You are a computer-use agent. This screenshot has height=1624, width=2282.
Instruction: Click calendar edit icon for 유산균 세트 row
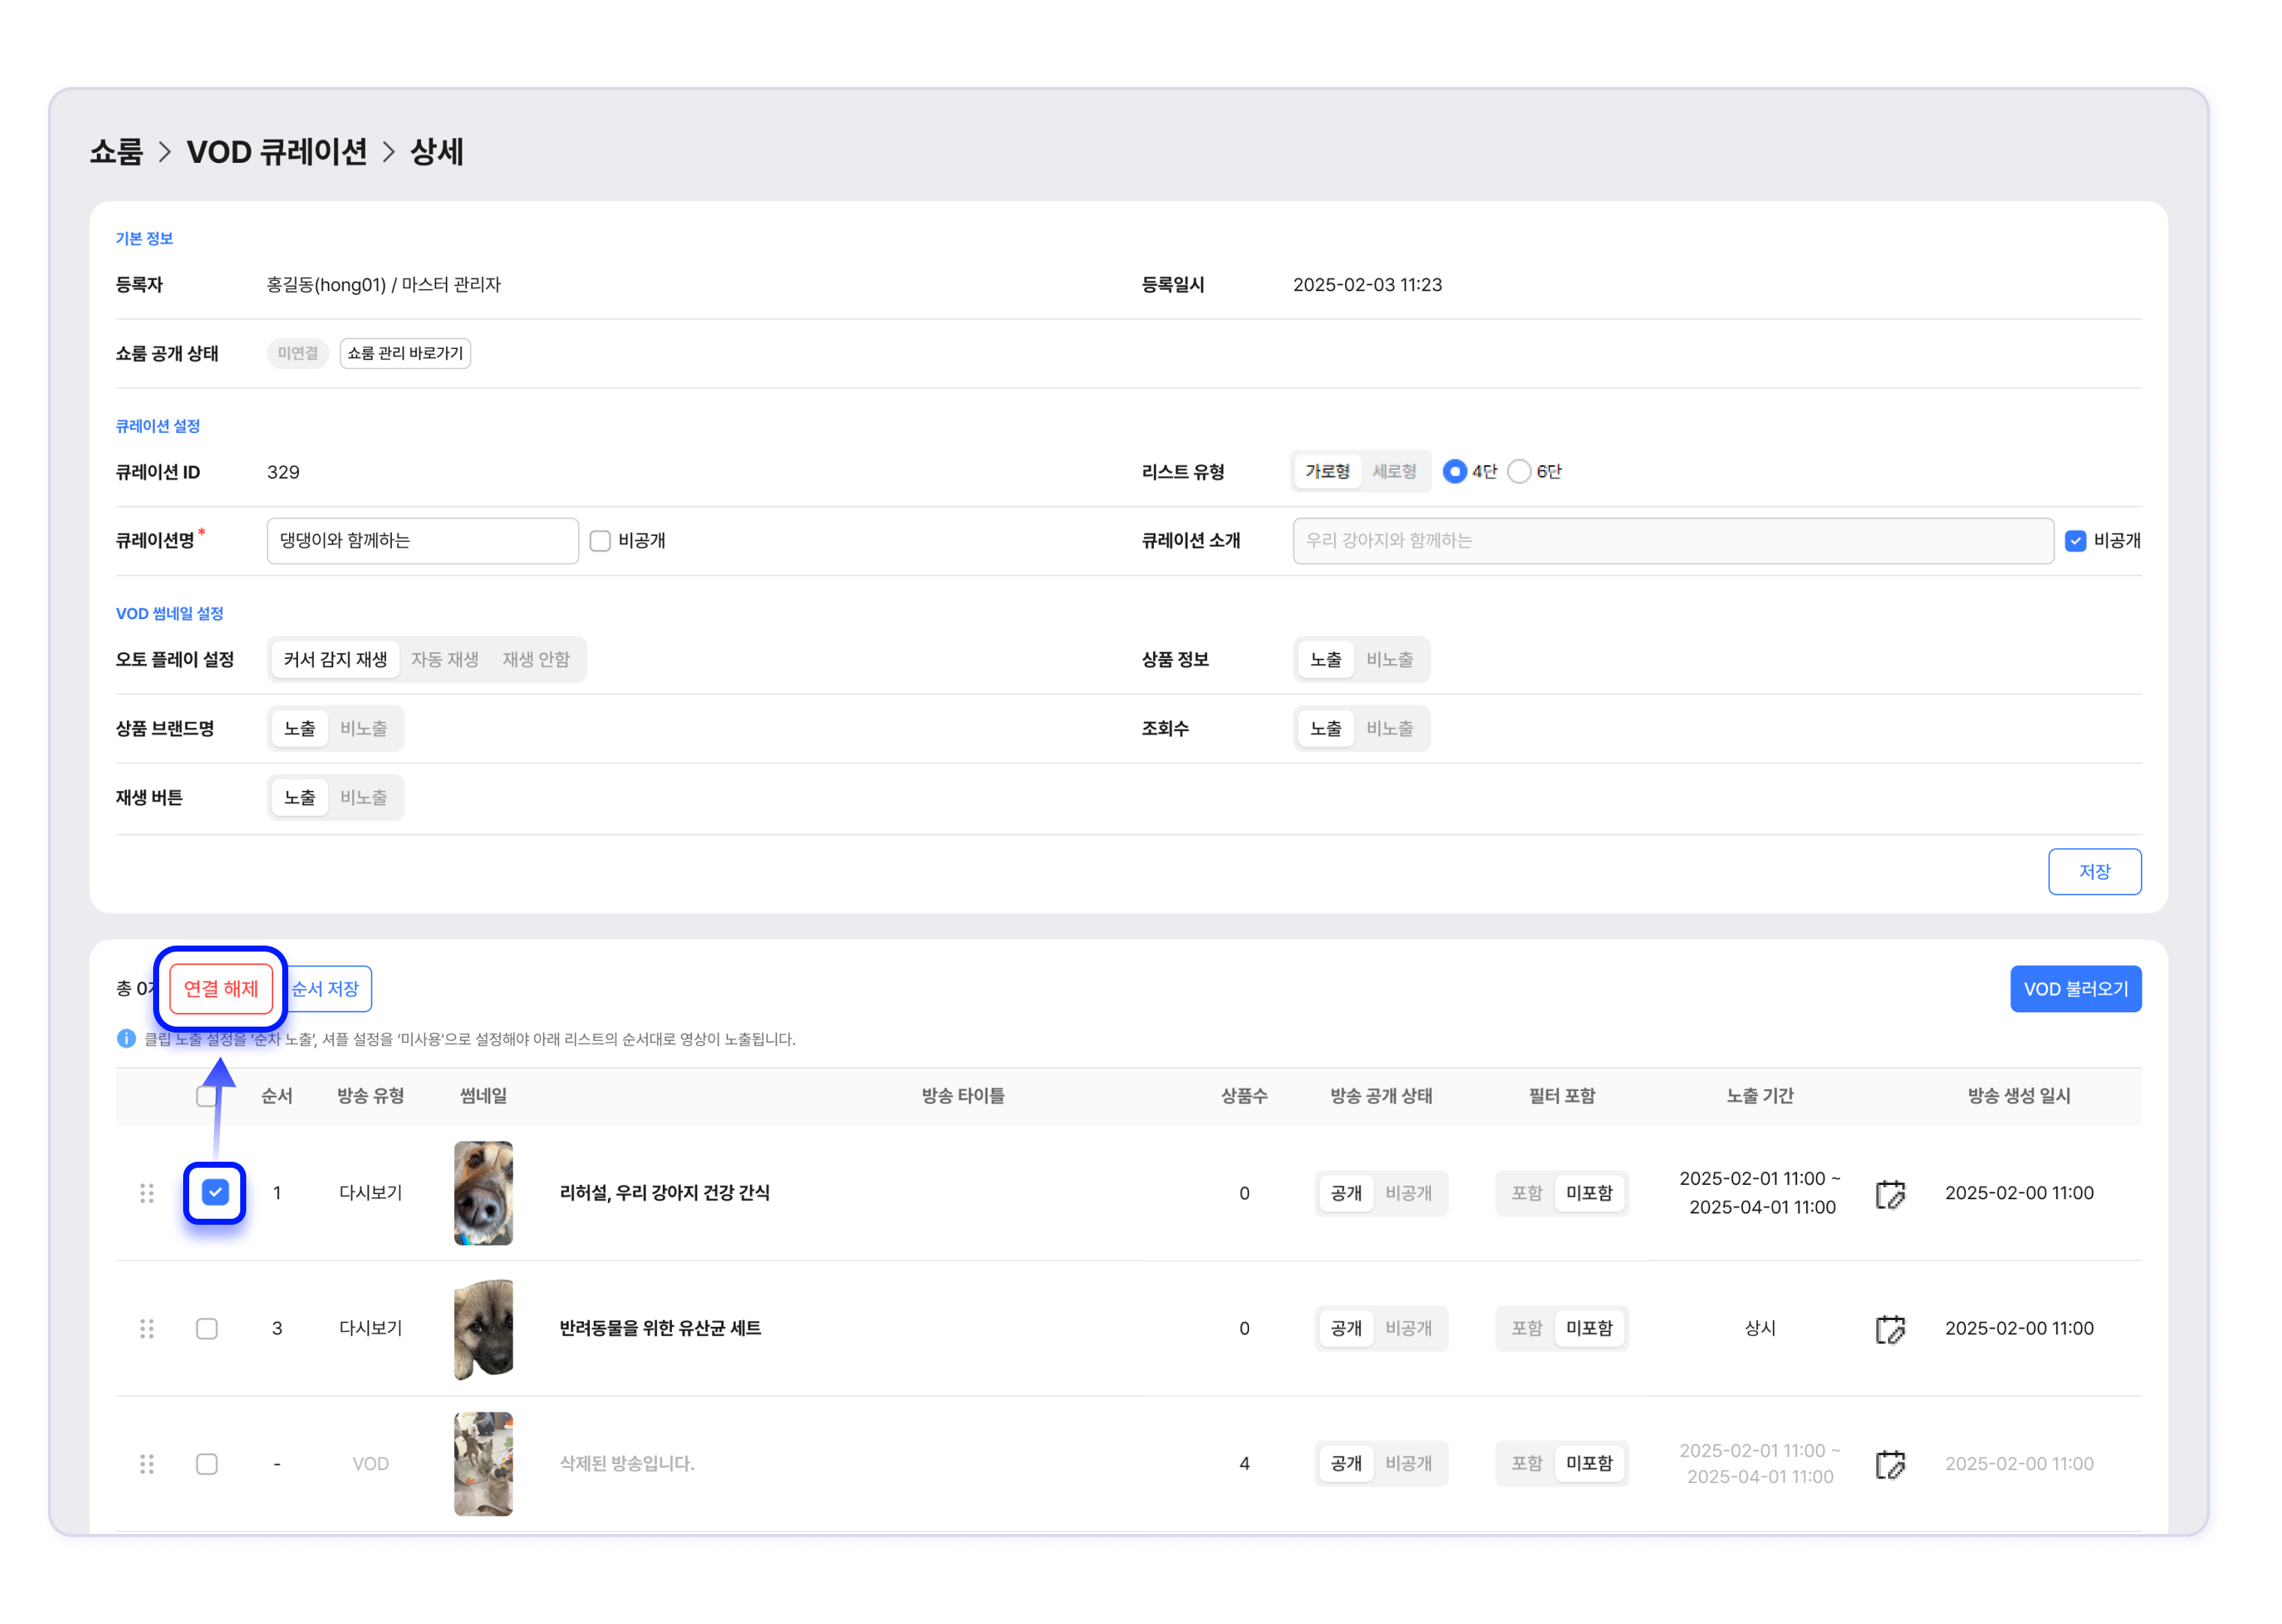pyautogui.click(x=1889, y=1329)
